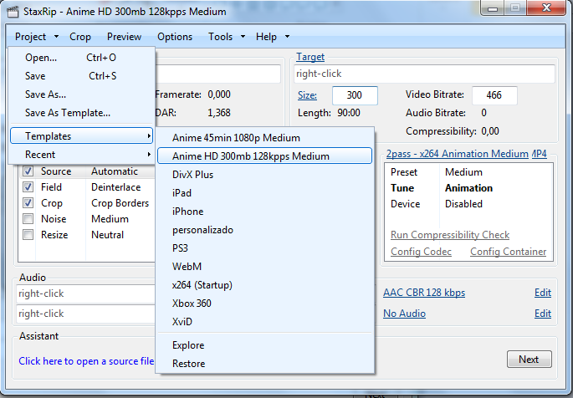Open the Preview menu
This screenshot has width=573, height=398.
pos(124,37)
